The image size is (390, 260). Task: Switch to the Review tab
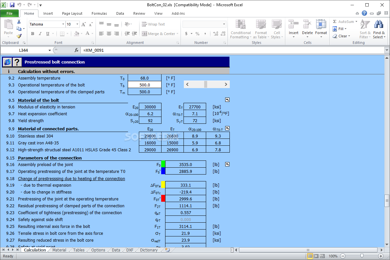(x=139, y=13)
